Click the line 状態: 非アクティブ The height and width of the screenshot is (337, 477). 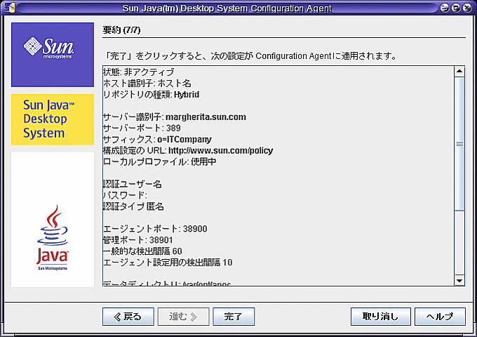[138, 72]
